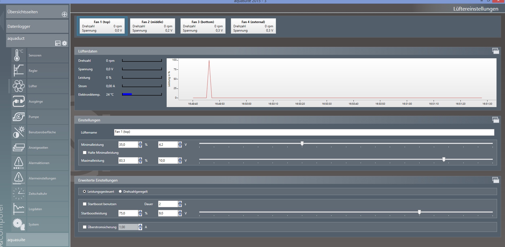Screen dimensions: 505x247
Task: Switch to the Logdaten page
Action: point(35,209)
